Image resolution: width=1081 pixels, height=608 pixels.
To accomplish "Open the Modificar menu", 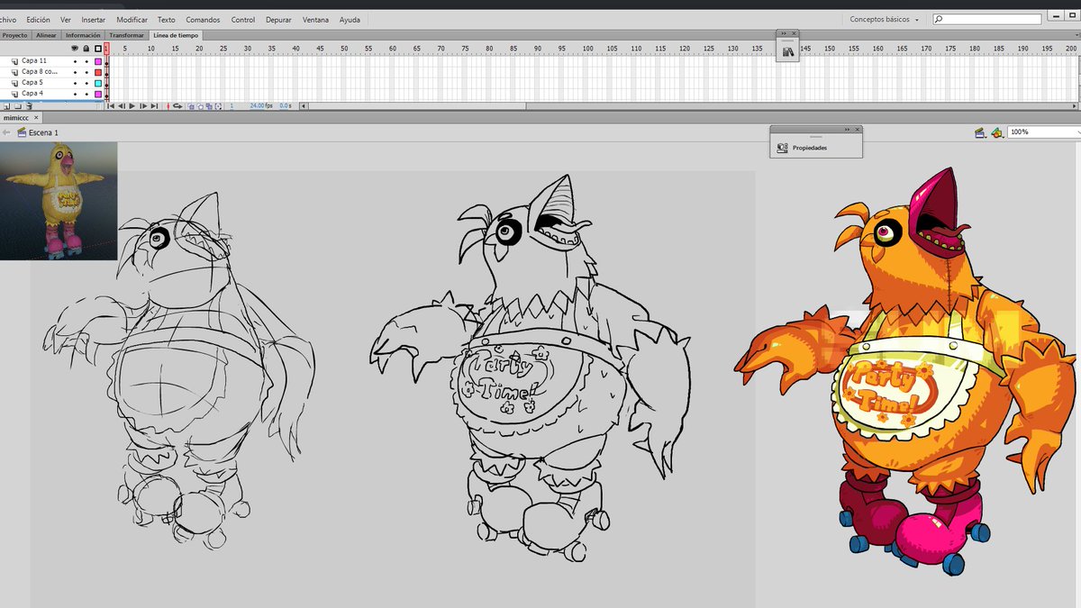I will (132, 19).
